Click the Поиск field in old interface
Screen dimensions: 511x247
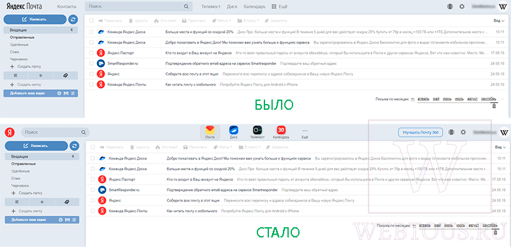click(139, 6)
